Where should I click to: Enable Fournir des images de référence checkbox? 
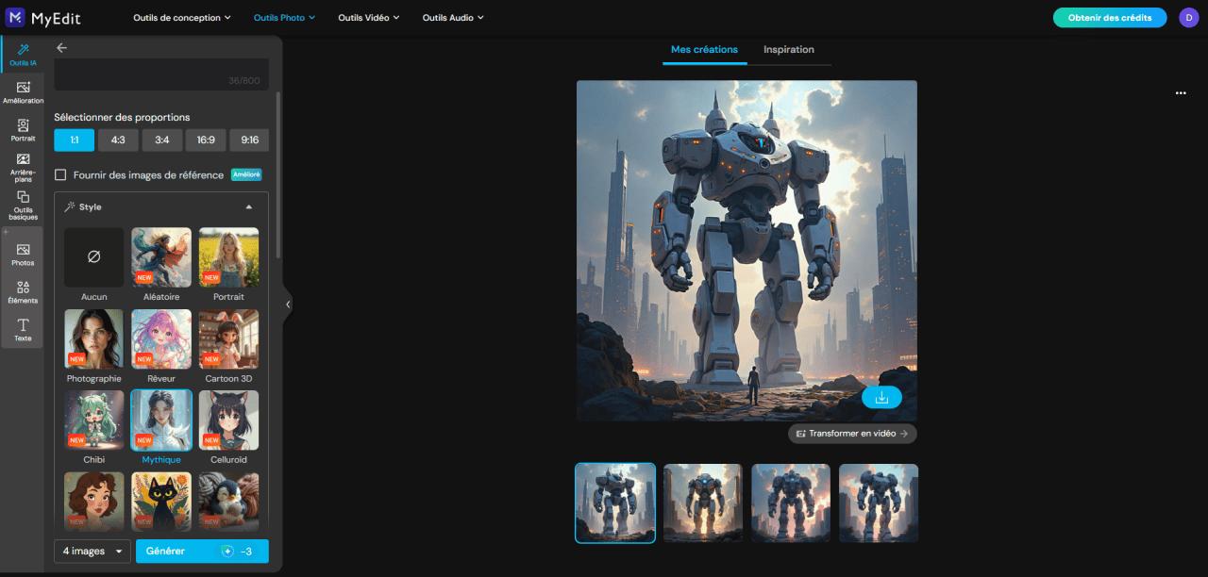(60, 174)
